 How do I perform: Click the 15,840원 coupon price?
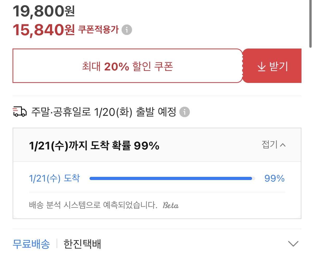coord(43,30)
